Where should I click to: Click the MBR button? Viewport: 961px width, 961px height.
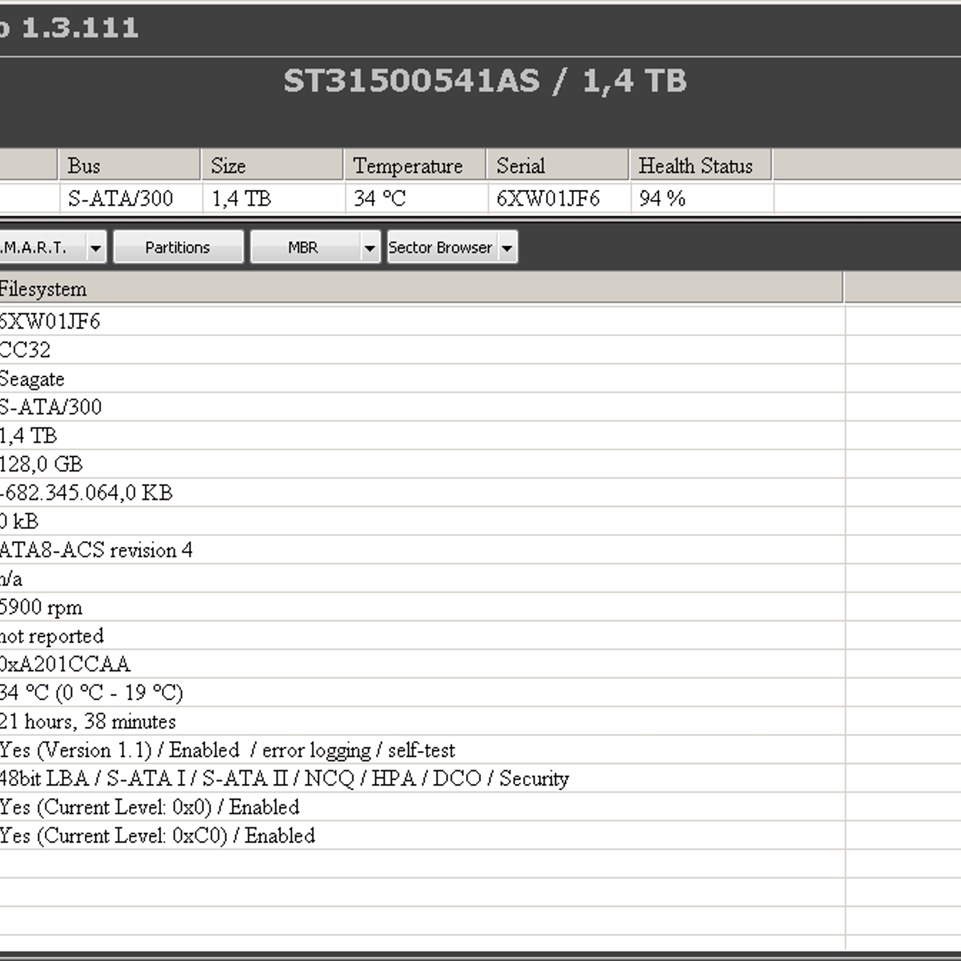306,247
